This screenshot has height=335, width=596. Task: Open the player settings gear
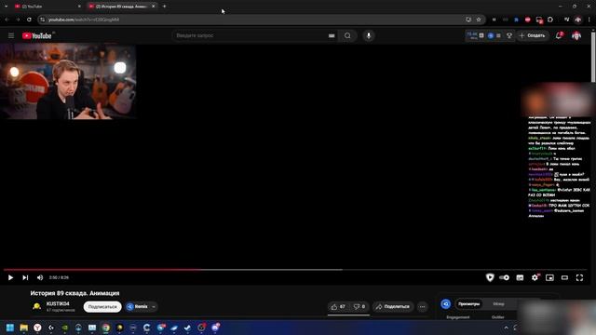tap(535, 277)
